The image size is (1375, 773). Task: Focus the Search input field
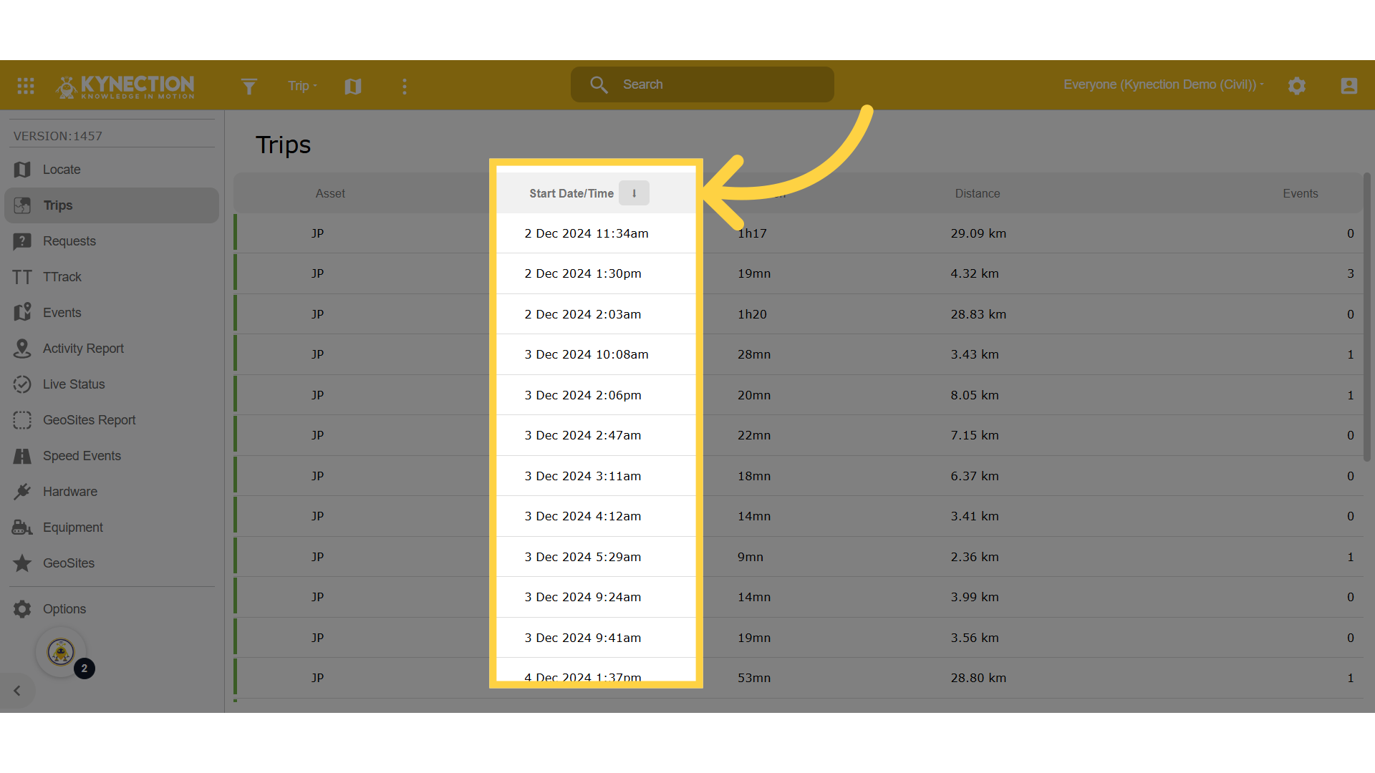point(703,84)
